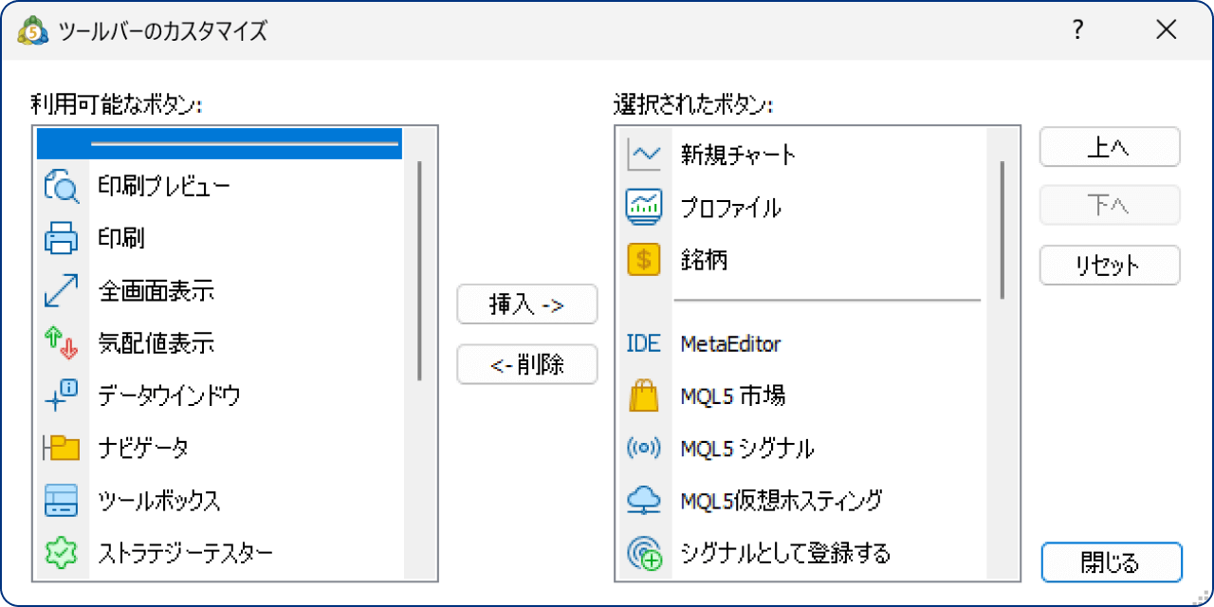The image size is (1214, 607).
Task: Select the ツールボックス toolbox icon
Action: point(61,500)
